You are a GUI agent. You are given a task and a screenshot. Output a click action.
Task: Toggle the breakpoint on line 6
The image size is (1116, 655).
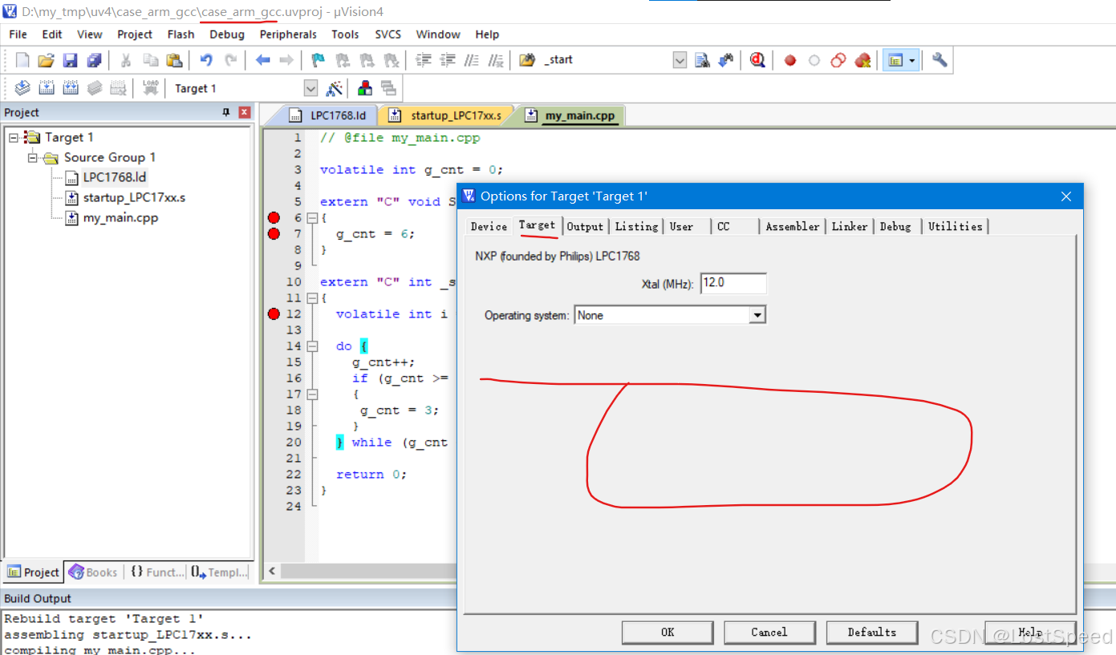coord(274,218)
